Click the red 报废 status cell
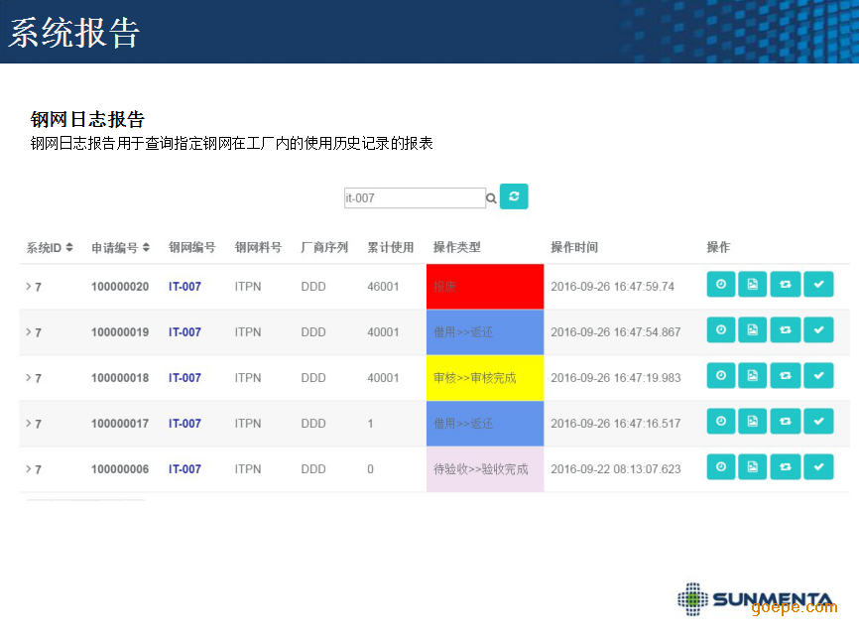Image resolution: width=859 pixels, height=638 pixels. click(x=484, y=287)
